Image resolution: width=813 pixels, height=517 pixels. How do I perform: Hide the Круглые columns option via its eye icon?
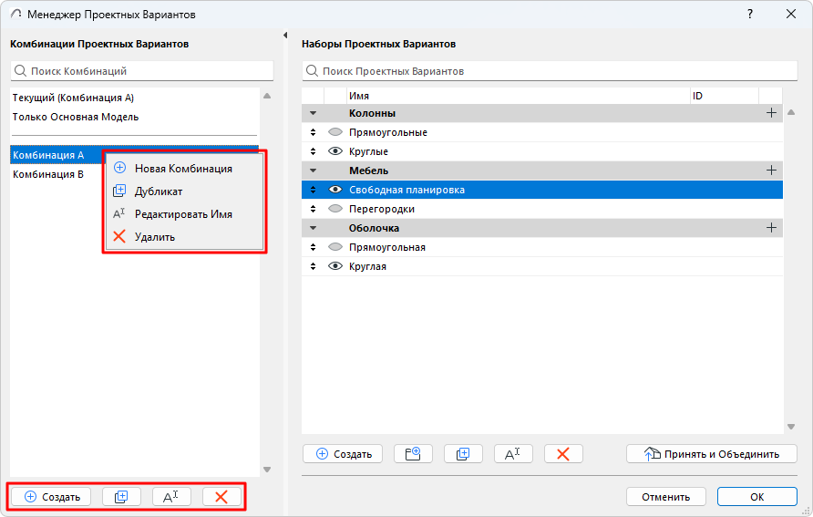334,151
